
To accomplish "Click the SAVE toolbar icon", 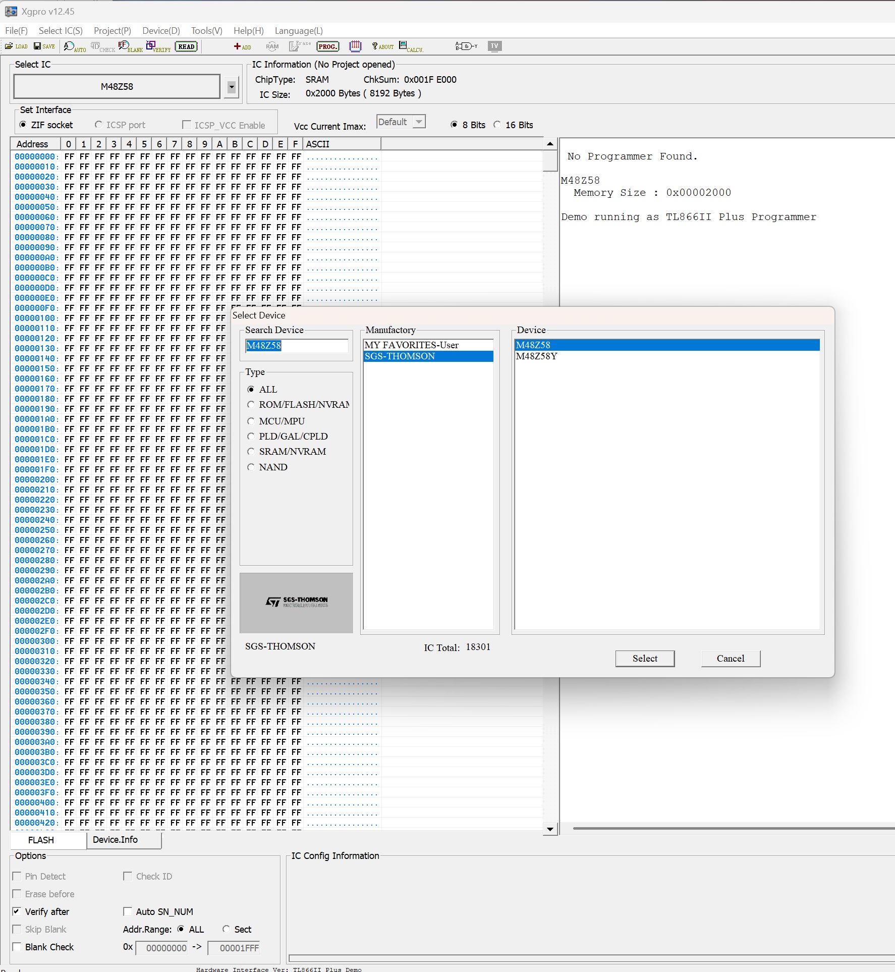I will point(44,46).
